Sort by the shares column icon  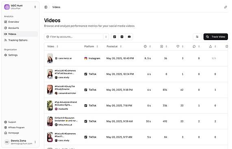click(212, 47)
